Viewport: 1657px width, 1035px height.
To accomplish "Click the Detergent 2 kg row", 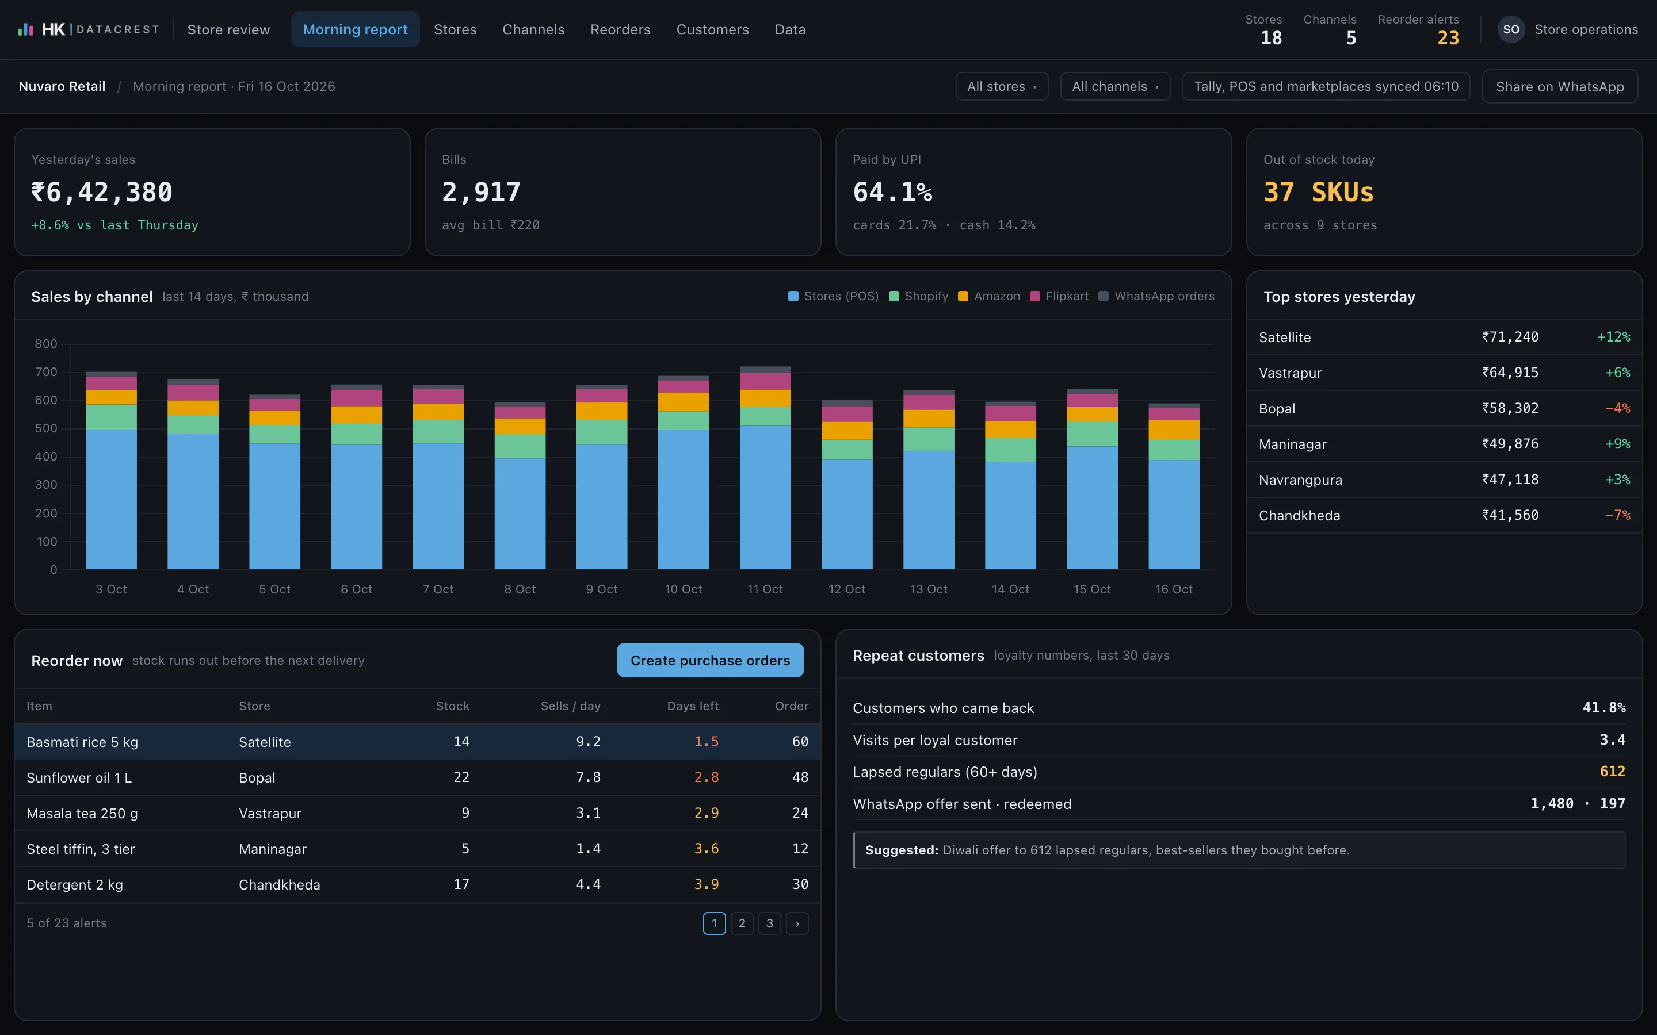I will click(x=418, y=884).
